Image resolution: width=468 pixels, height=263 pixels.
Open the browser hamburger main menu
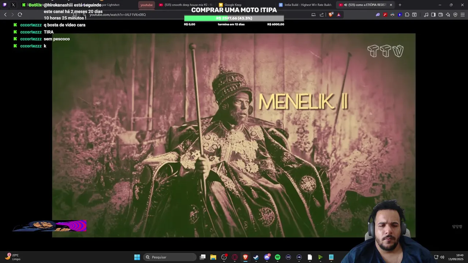click(463, 15)
